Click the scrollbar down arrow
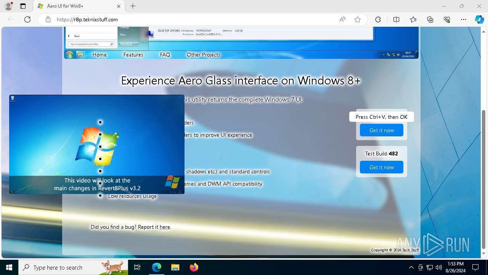488x275 pixels. tap(484, 254)
